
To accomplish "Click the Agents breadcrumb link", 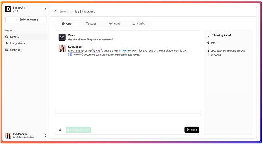I will click(x=64, y=11).
